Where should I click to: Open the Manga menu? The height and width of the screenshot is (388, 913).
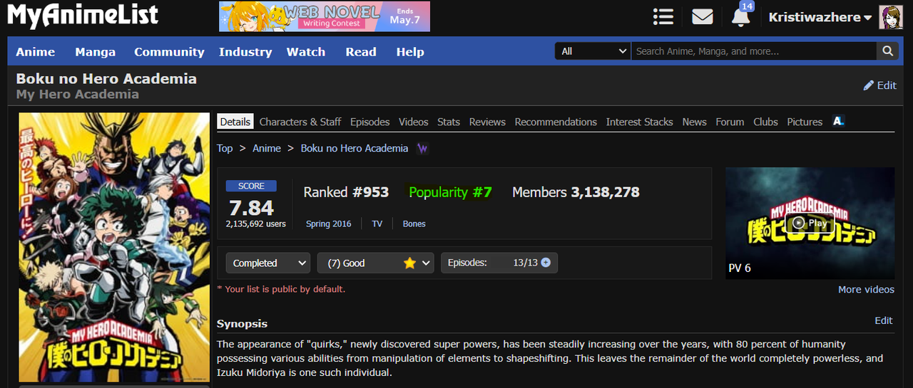[x=95, y=52]
